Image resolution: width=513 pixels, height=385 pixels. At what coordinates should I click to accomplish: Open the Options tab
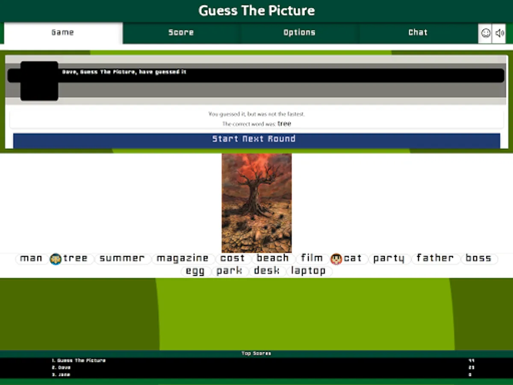[299, 33]
